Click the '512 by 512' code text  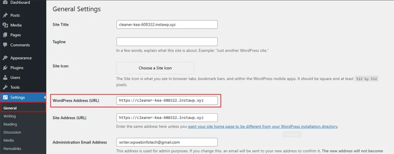click(367, 79)
